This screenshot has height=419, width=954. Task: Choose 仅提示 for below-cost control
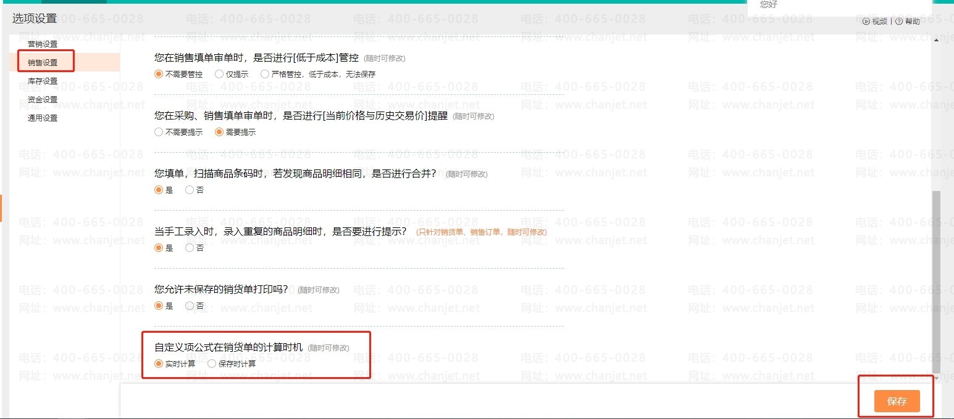pyautogui.click(x=219, y=74)
